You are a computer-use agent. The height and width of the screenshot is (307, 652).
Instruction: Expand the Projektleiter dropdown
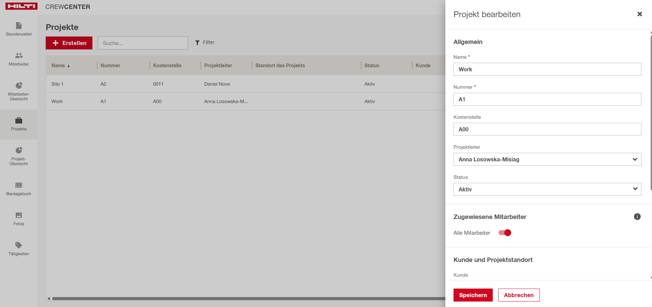click(547, 159)
